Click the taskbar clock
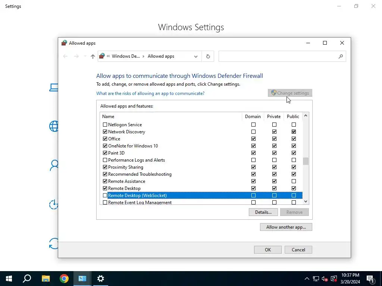The height and width of the screenshot is (286, 382). (x=350, y=279)
